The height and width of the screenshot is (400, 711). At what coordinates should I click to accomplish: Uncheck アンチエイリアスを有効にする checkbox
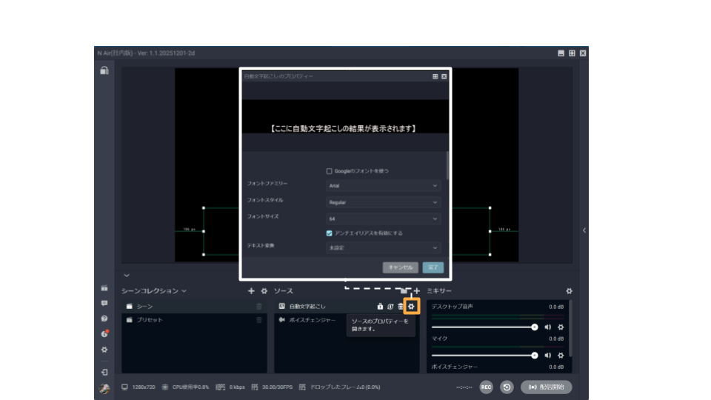coord(329,233)
